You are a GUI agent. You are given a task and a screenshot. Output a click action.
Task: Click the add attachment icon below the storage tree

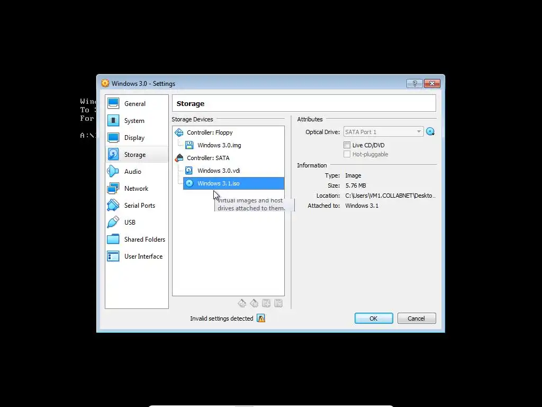(266, 304)
